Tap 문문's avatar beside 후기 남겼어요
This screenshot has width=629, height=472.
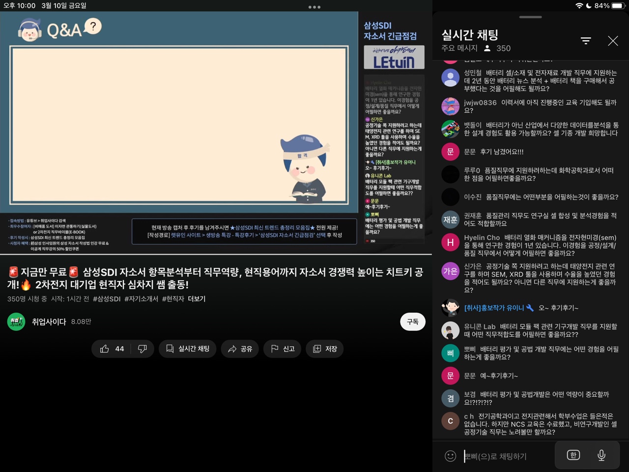tap(450, 151)
